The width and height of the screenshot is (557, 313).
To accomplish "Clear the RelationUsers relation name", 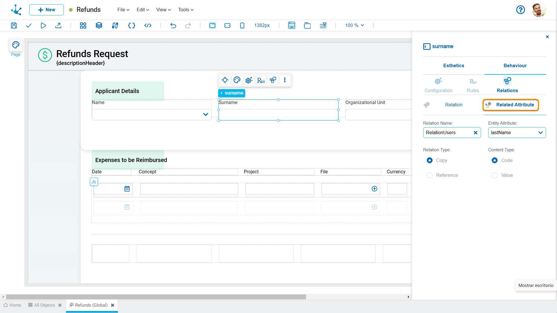I will coord(475,133).
